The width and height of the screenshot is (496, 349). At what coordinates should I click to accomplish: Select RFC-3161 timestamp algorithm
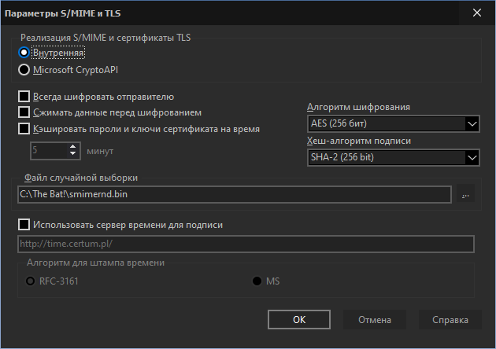pyautogui.click(x=31, y=281)
